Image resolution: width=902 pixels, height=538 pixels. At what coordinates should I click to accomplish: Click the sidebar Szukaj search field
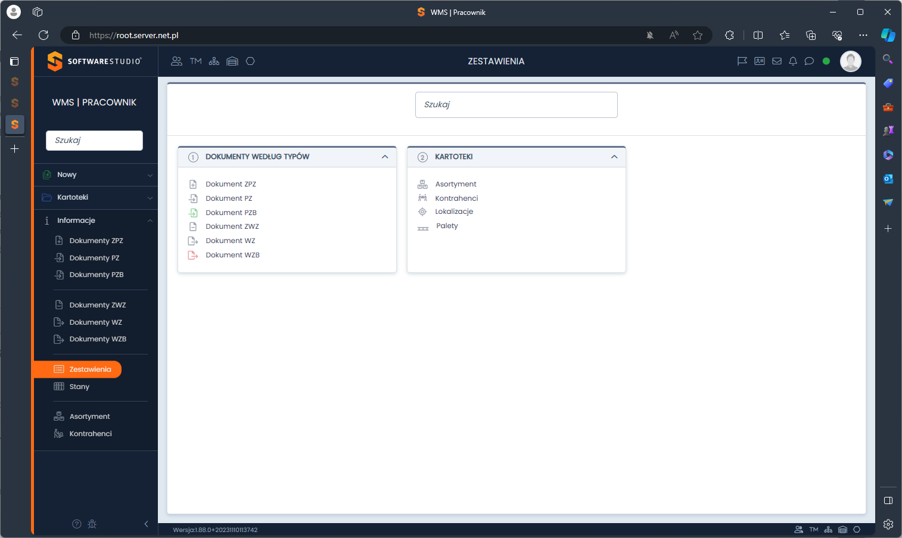(x=94, y=141)
